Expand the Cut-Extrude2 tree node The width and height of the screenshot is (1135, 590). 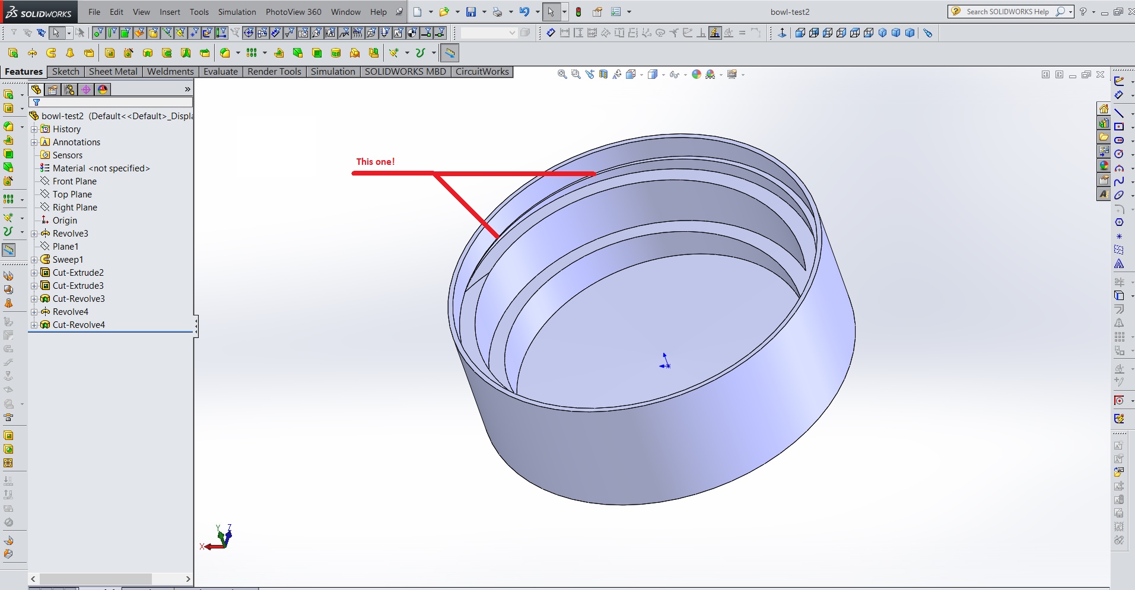[34, 272]
